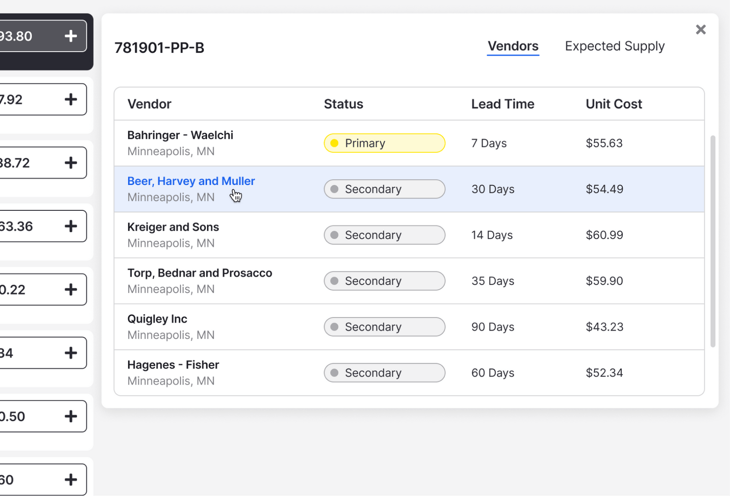The width and height of the screenshot is (730, 496).
Task: Select the Bahringer - Waelchi vendor name
Action: click(x=180, y=135)
